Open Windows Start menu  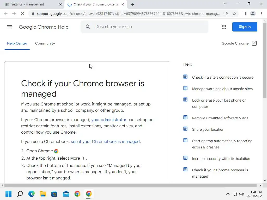[x=9, y=194]
